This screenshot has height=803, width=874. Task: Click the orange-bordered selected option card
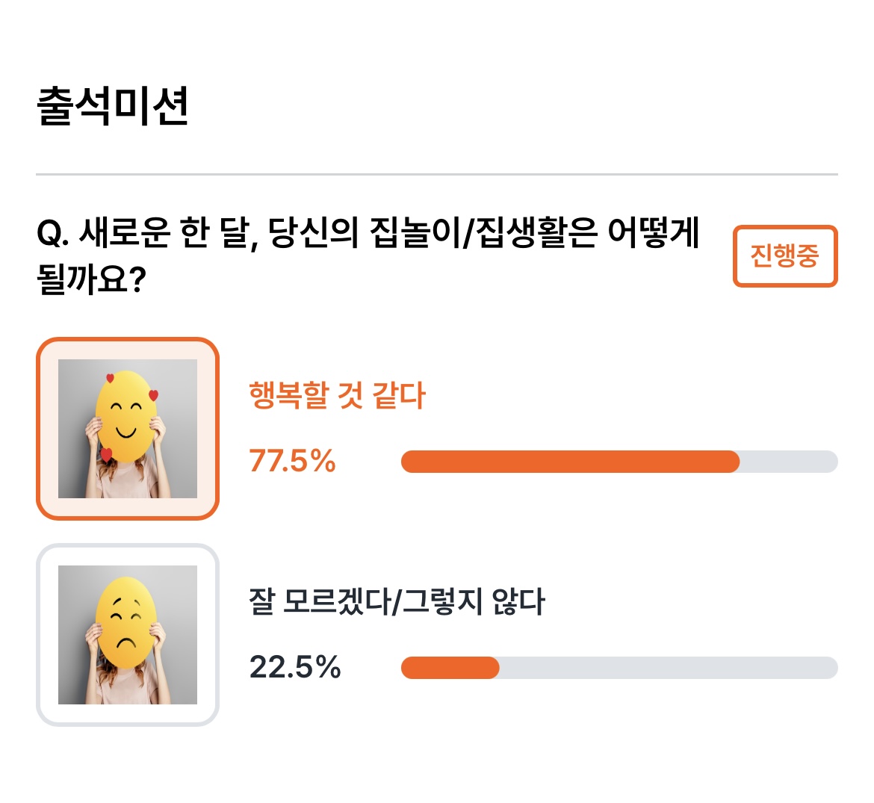click(x=128, y=429)
